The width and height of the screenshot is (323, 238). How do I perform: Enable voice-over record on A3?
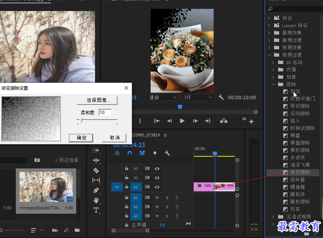(177, 216)
